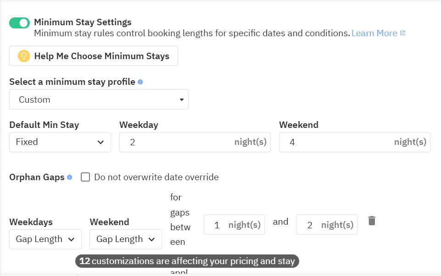Expand the Default Min Stay Fixed dropdown

60,142
